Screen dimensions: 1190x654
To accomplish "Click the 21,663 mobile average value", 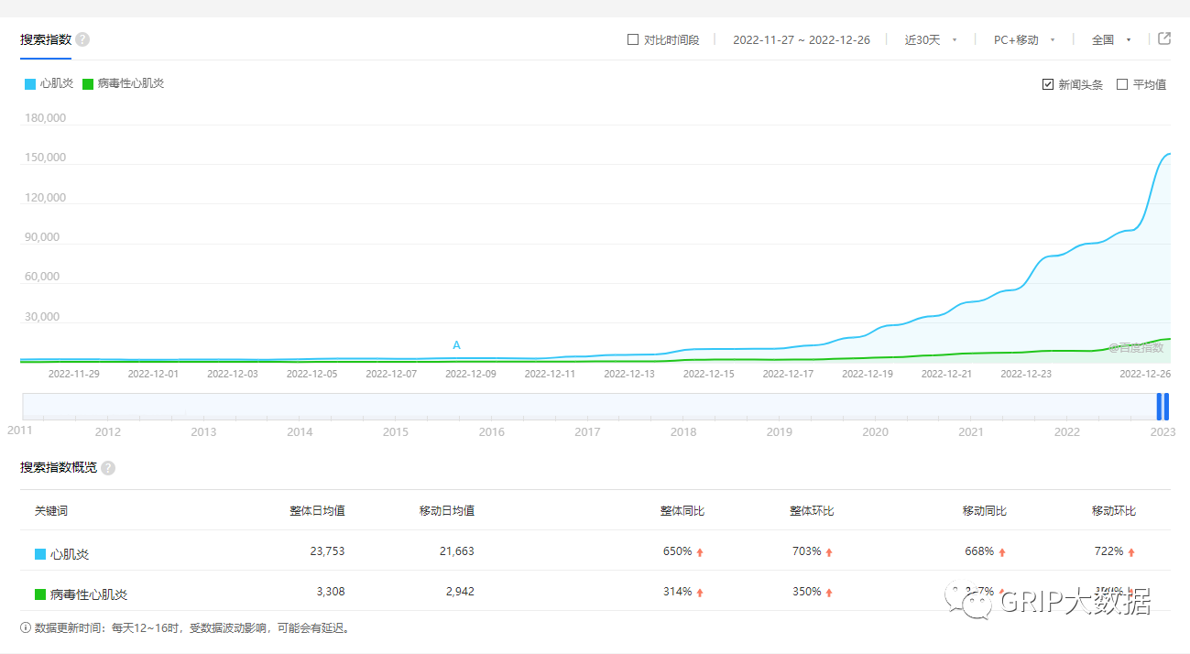I will [456, 551].
